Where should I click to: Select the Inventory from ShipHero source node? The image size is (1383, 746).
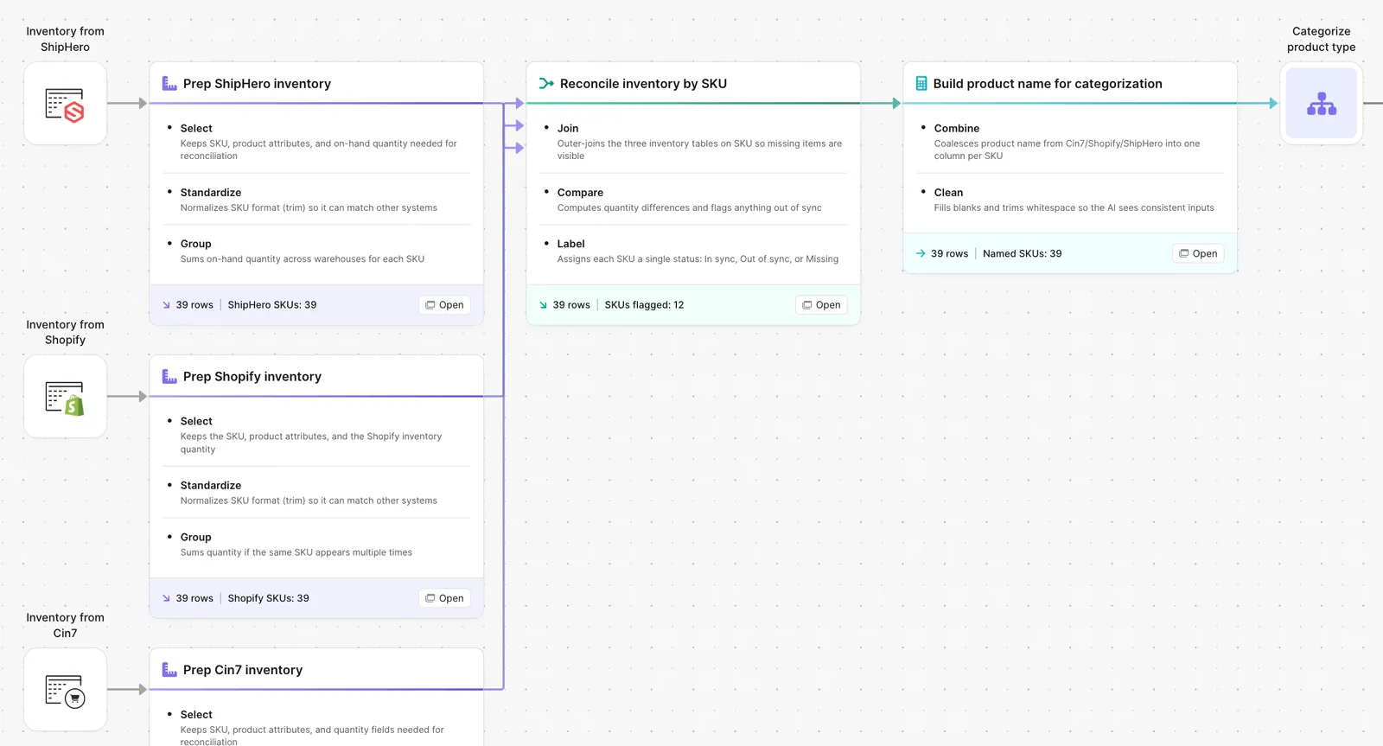[x=65, y=104]
